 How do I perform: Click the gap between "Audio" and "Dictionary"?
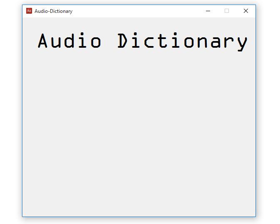(109, 41)
